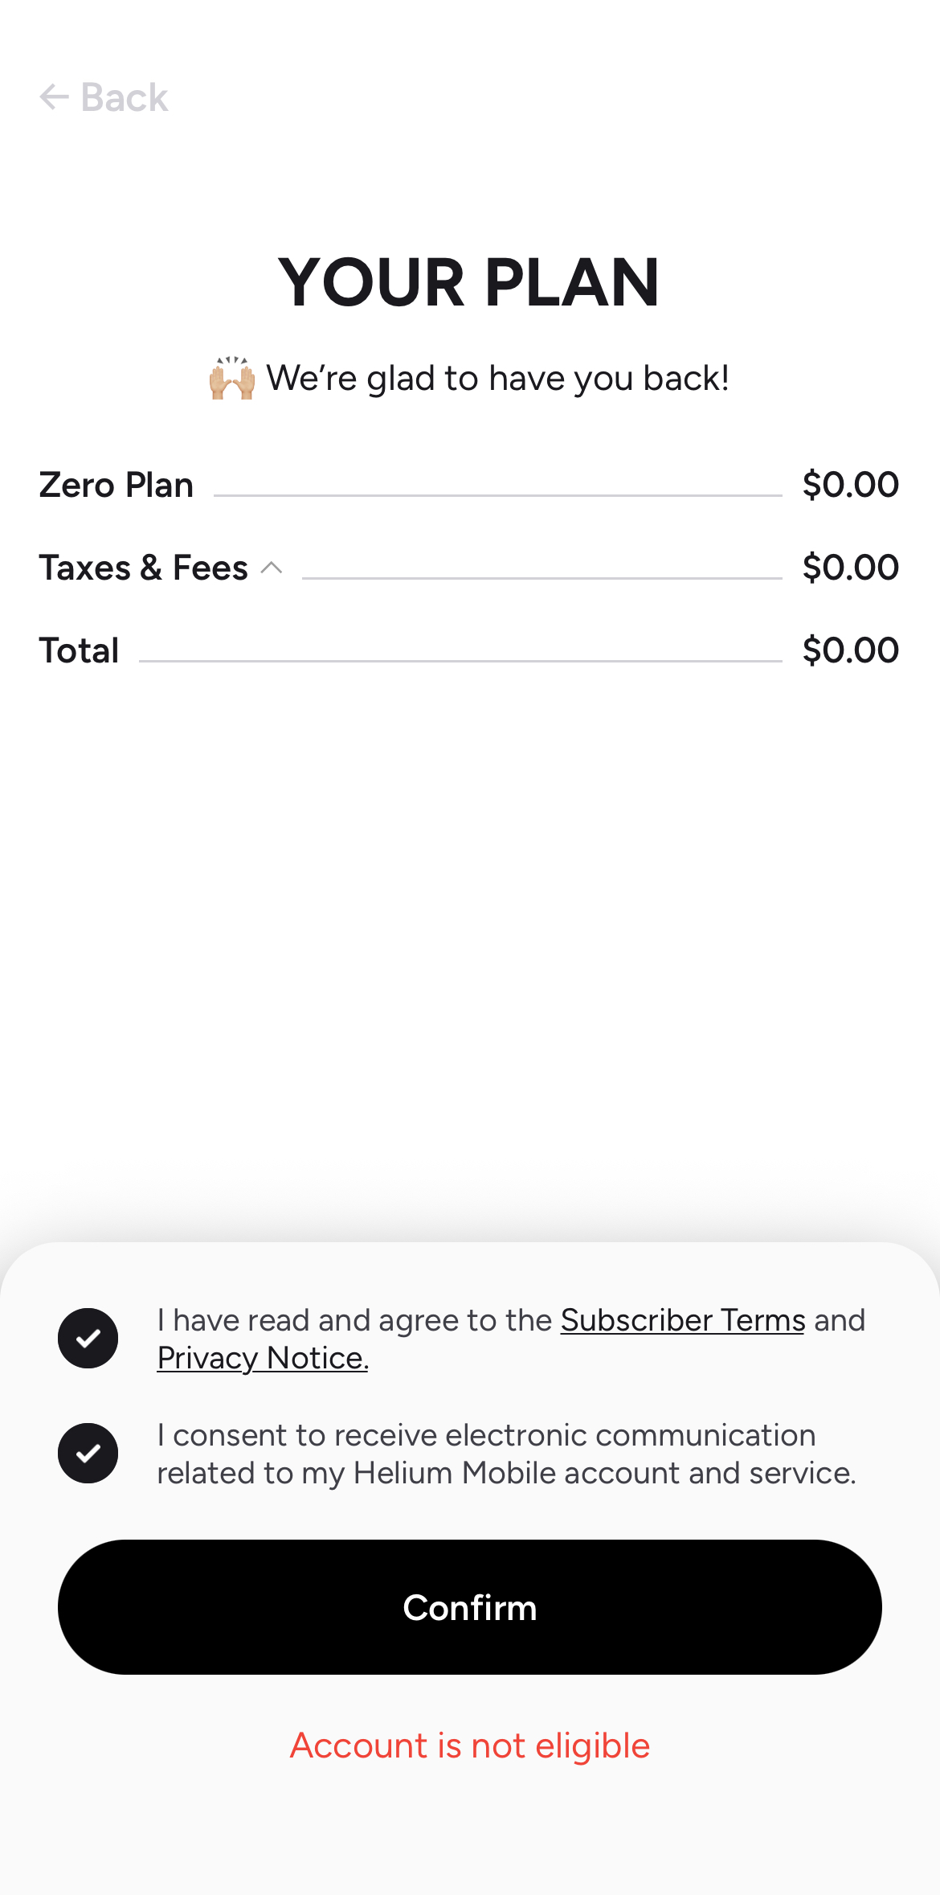Viewport: 940px width, 1895px height.
Task: Open the Privacy Notice link
Action: pos(263,1359)
